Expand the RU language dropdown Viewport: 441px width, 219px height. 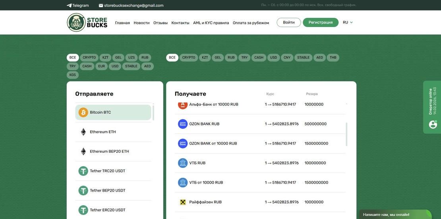pyautogui.click(x=348, y=23)
